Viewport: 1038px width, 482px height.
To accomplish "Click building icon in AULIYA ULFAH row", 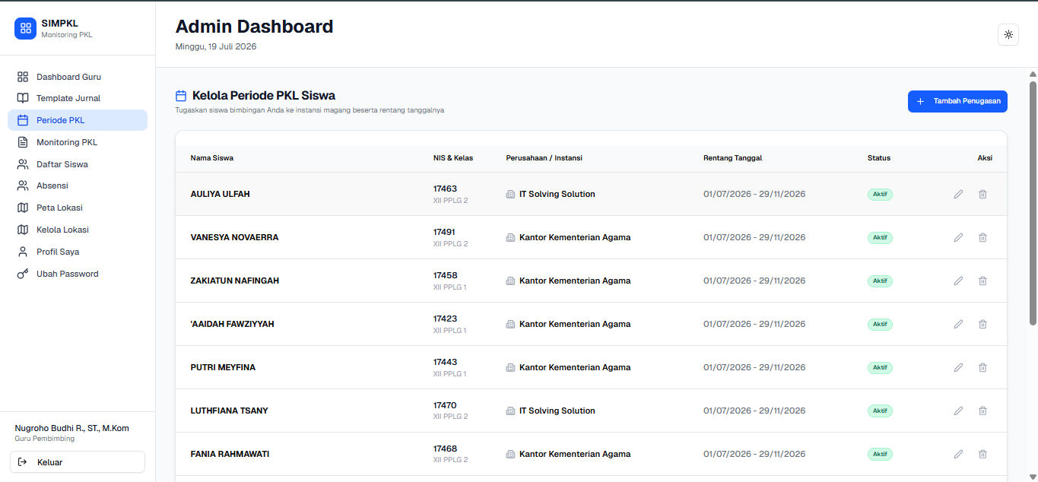I will tap(510, 194).
